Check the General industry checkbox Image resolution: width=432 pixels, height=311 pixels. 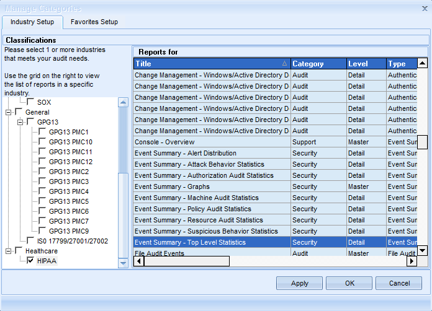point(19,112)
